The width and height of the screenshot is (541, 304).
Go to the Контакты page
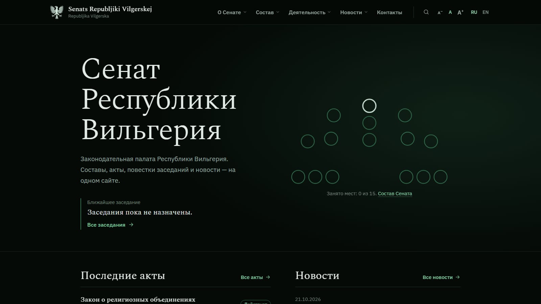390,12
